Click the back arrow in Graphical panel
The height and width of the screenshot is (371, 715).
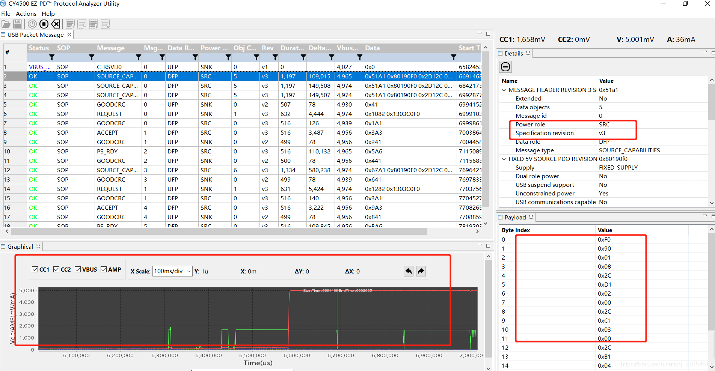[409, 271]
